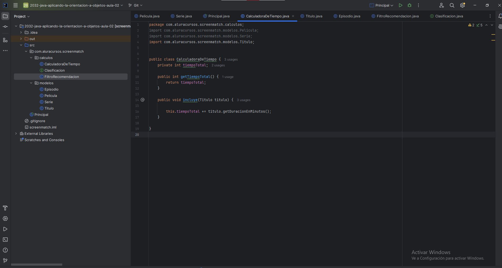The image size is (502, 268).
Task: Select Pelicula class in project tree
Action: 51,96
